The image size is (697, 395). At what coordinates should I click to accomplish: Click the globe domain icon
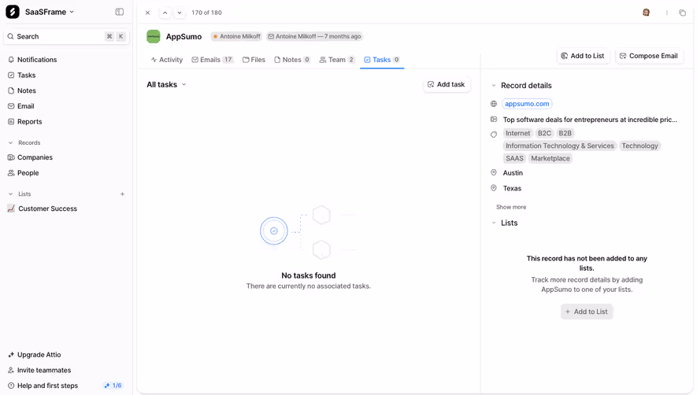493,104
